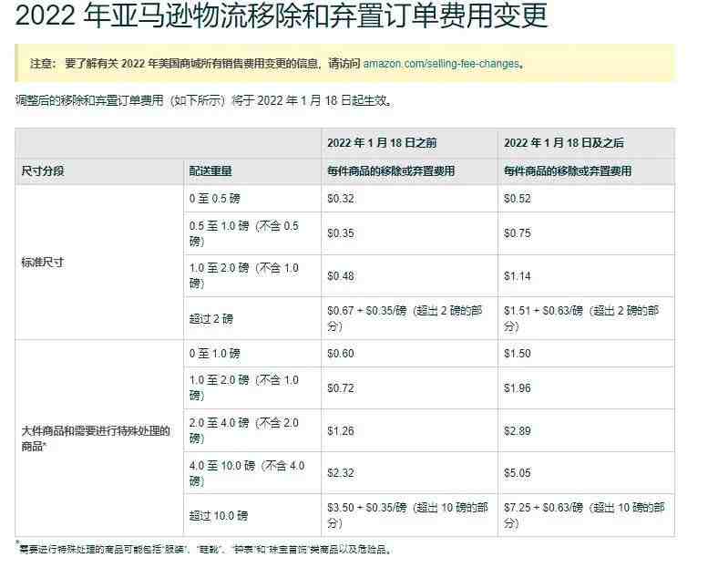Image resolution: width=708 pixels, height=578 pixels.
Task: Click the $0.72 fee value
Action: 341,388
